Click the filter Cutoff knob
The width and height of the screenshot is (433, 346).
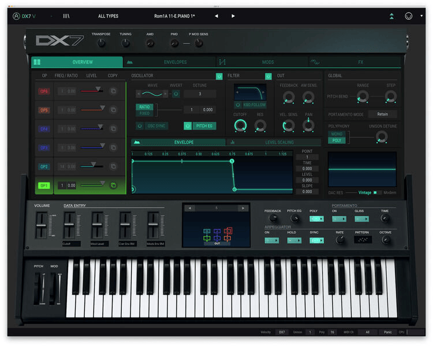(240, 125)
